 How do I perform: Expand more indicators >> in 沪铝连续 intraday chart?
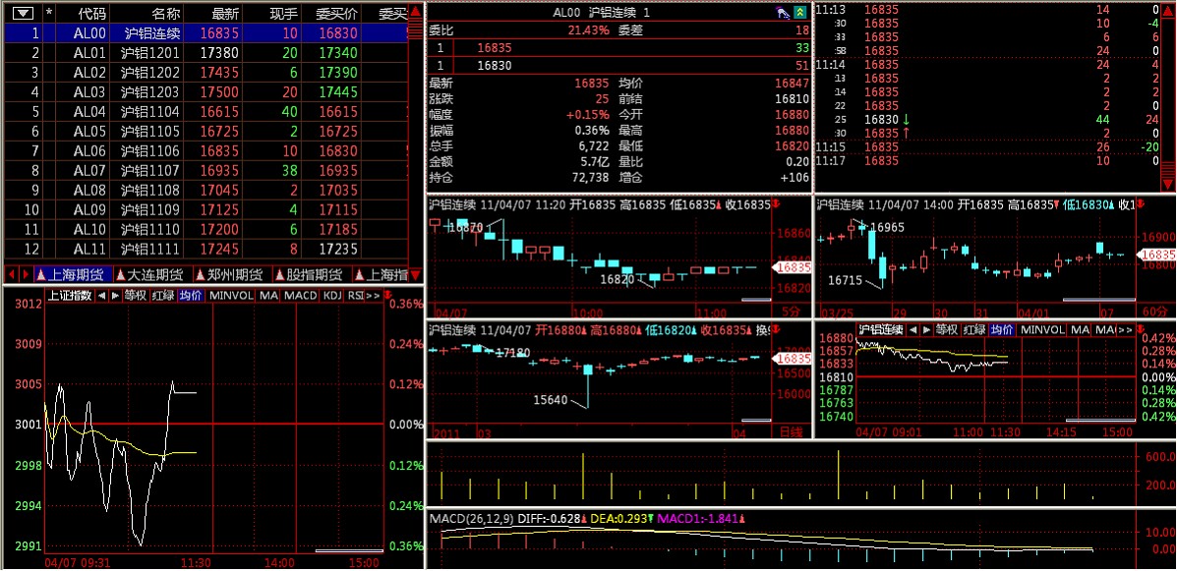[1125, 329]
